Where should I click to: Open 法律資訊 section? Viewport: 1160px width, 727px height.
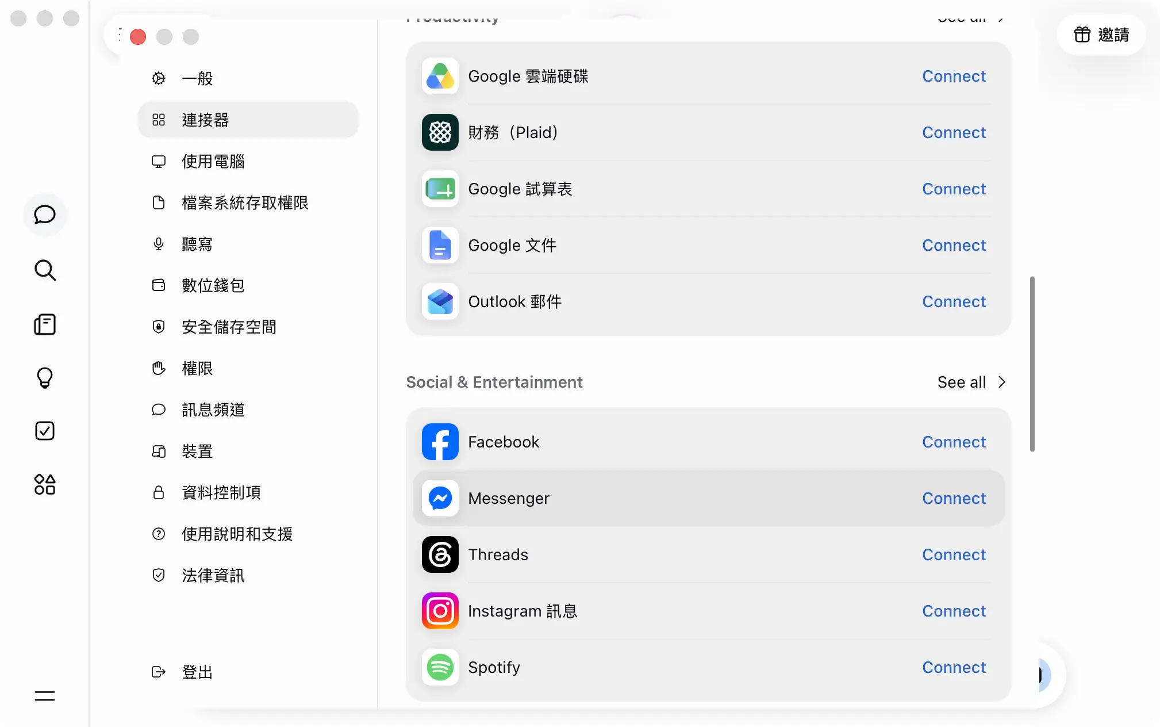[x=248, y=575]
